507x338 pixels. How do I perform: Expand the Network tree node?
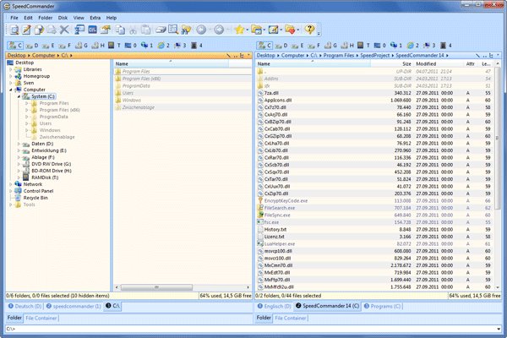click(x=11, y=184)
